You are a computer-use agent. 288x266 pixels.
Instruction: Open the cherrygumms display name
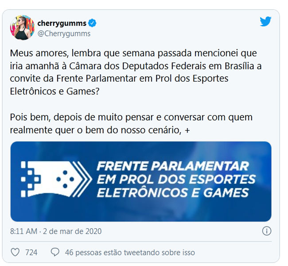coord(62,23)
